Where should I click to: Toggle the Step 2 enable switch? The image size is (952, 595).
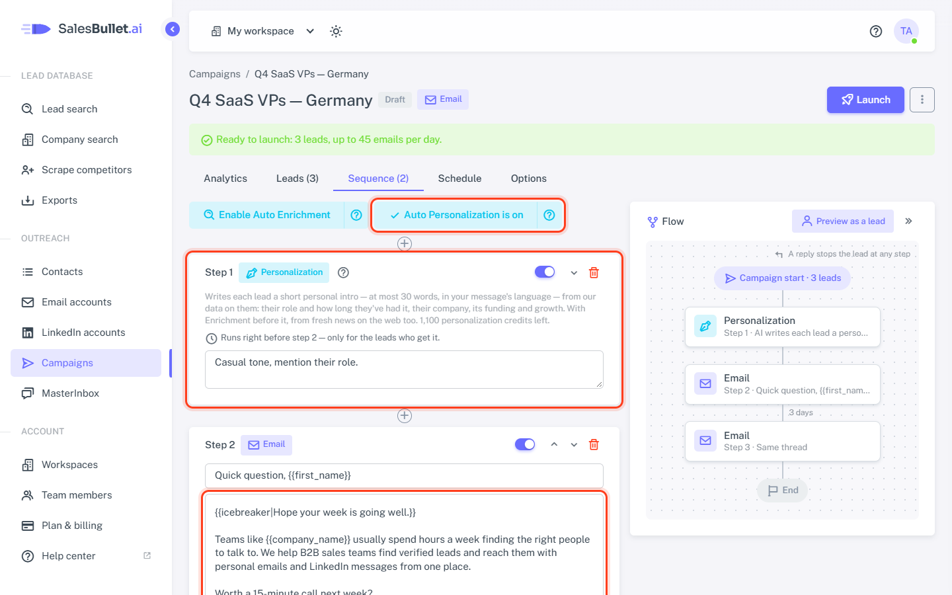point(525,444)
